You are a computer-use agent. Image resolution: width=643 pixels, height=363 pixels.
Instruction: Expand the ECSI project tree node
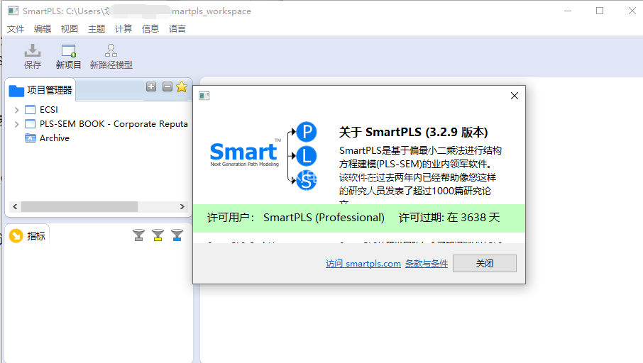click(16, 110)
